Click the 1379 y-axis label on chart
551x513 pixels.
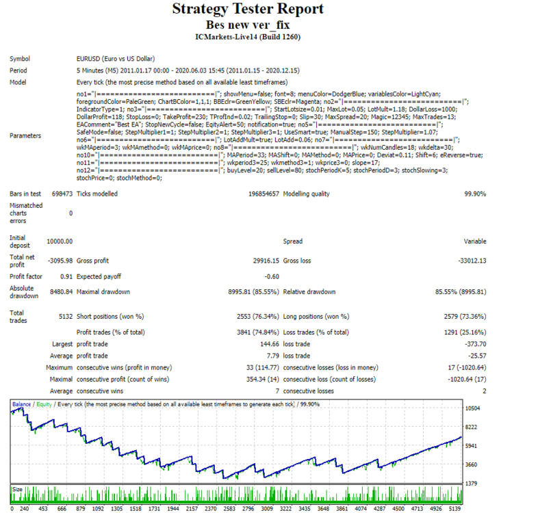471,484
